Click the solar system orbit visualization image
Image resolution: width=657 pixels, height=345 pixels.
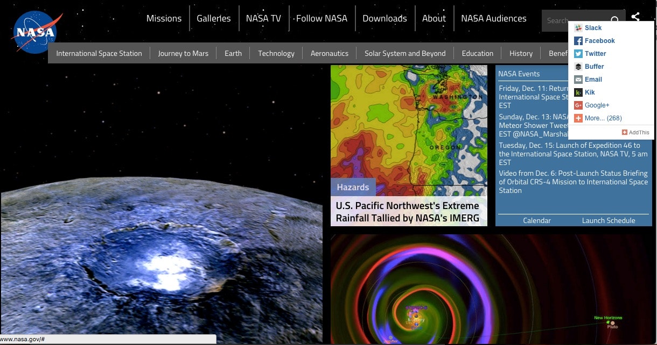click(491, 289)
